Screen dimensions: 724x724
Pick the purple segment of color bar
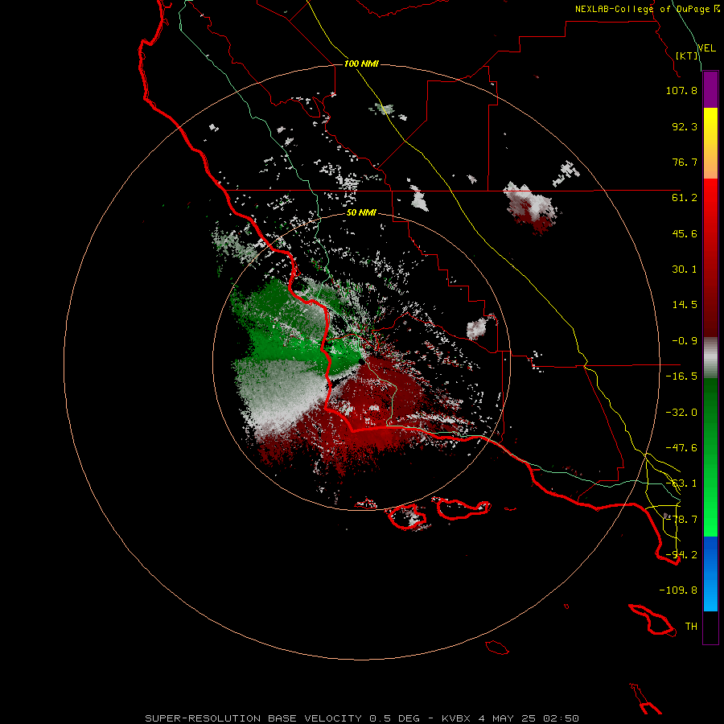(710, 89)
